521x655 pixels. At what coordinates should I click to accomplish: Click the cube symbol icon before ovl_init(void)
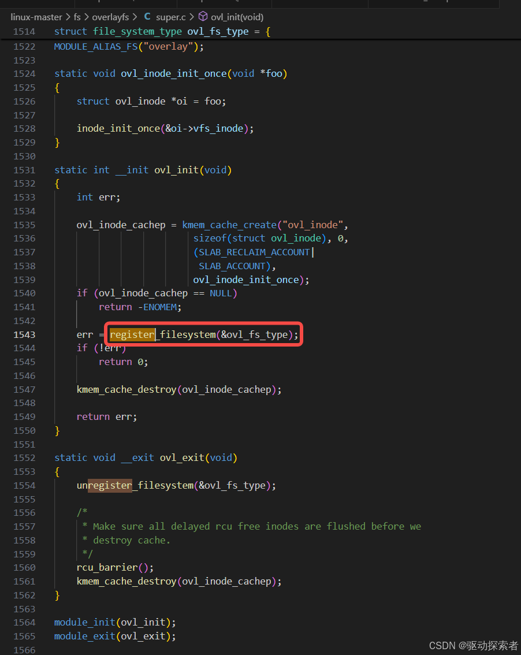(203, 17)
